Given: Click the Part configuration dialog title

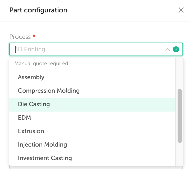Looking at the screenshot, I should [38, 10].
